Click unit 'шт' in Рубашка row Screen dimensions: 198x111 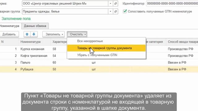(94, 69)
